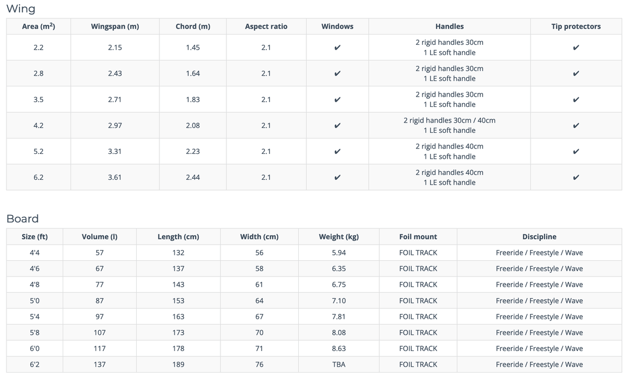Click the Windows checkmark for 2.2 wing
630x378 pixels.
(x=337, y=48)
